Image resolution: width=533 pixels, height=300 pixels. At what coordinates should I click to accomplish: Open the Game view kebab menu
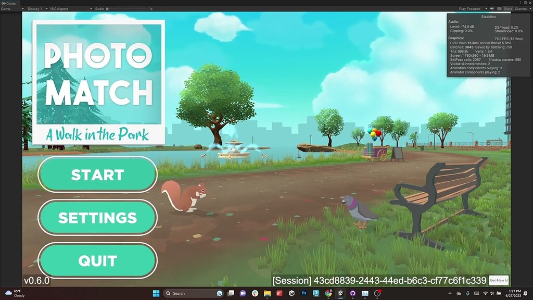point(521,3)
